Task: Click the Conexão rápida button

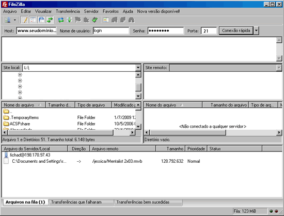Action: pos(236,30)
